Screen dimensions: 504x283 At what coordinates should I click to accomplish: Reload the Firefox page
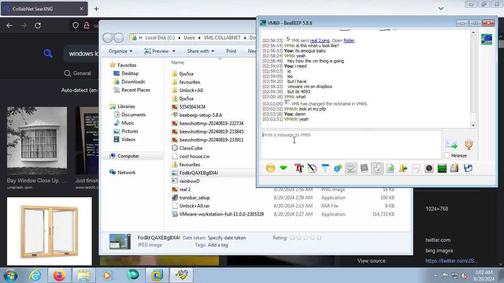tap(38, 26)
